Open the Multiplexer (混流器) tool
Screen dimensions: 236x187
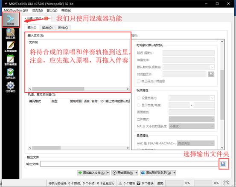pos(11,20)
